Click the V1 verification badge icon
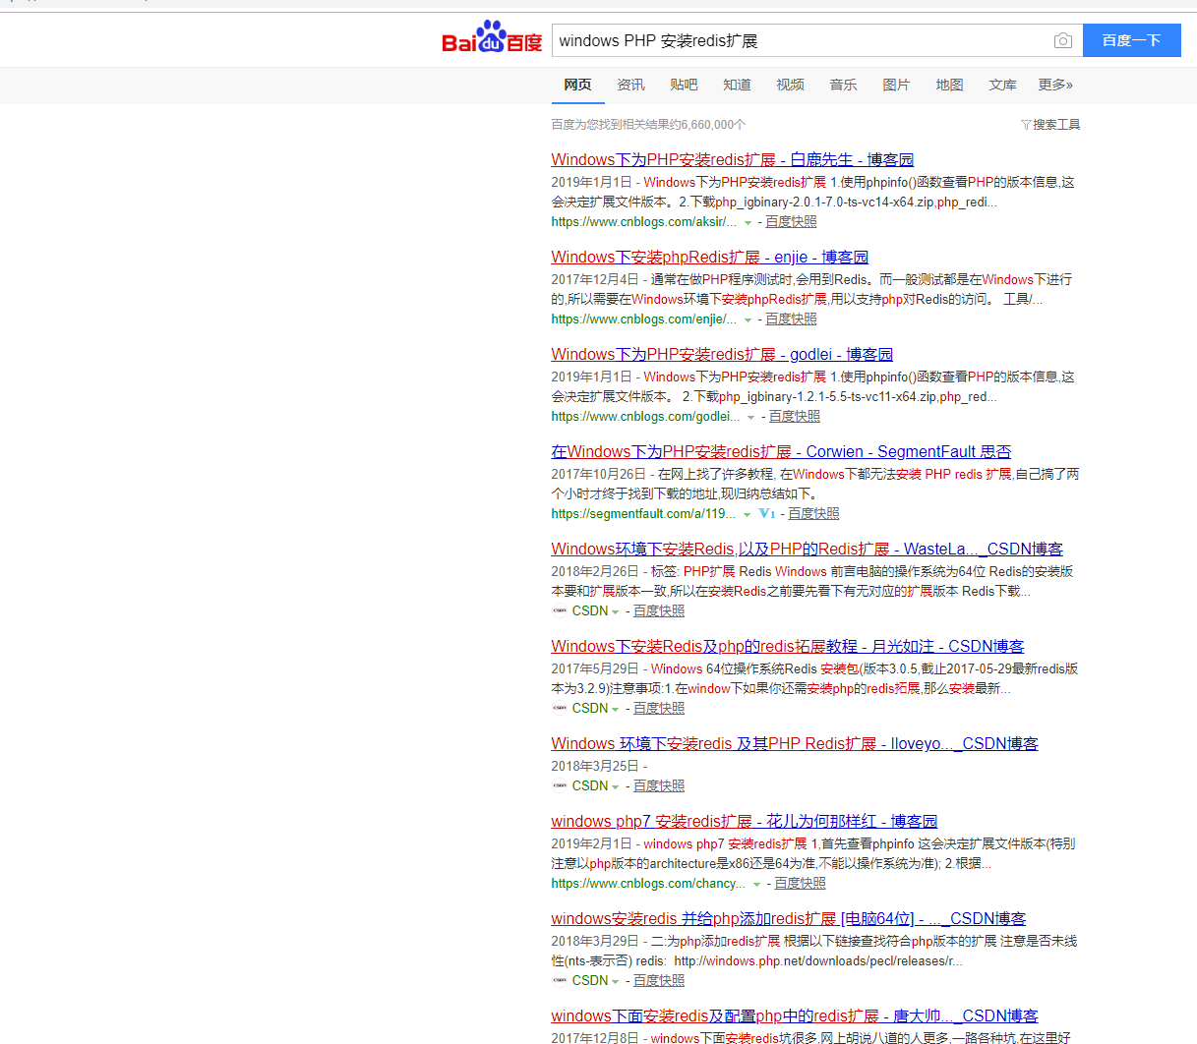 coord(767,514)
